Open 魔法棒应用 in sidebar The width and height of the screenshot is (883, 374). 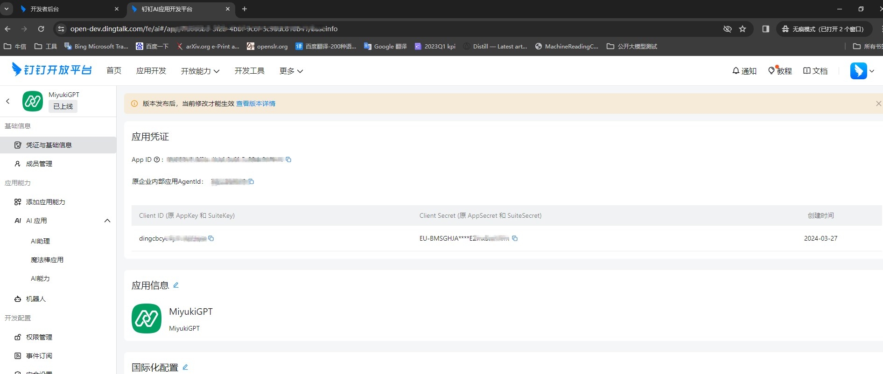click(47, 260)
